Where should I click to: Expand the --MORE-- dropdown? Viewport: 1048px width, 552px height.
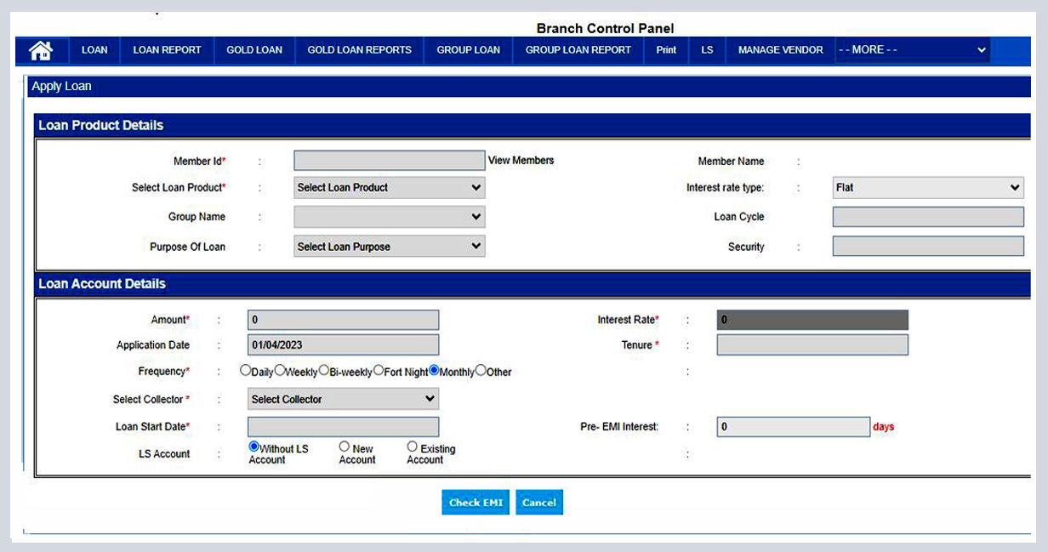pyautogui.click(x=912, y=50)
